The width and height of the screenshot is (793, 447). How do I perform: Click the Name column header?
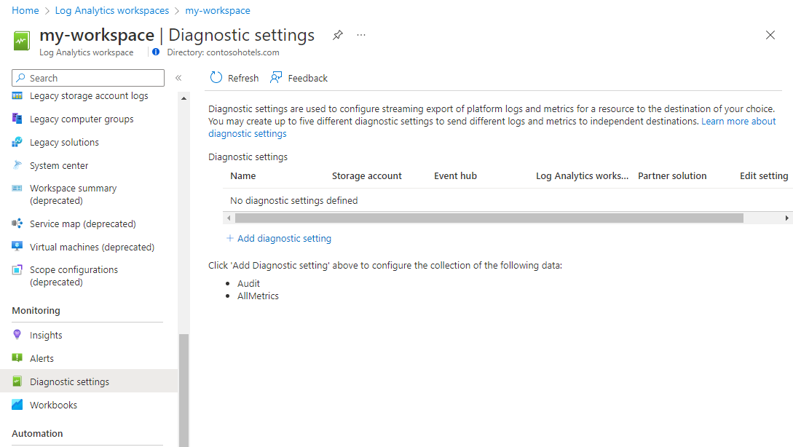[x=243, y=175]
